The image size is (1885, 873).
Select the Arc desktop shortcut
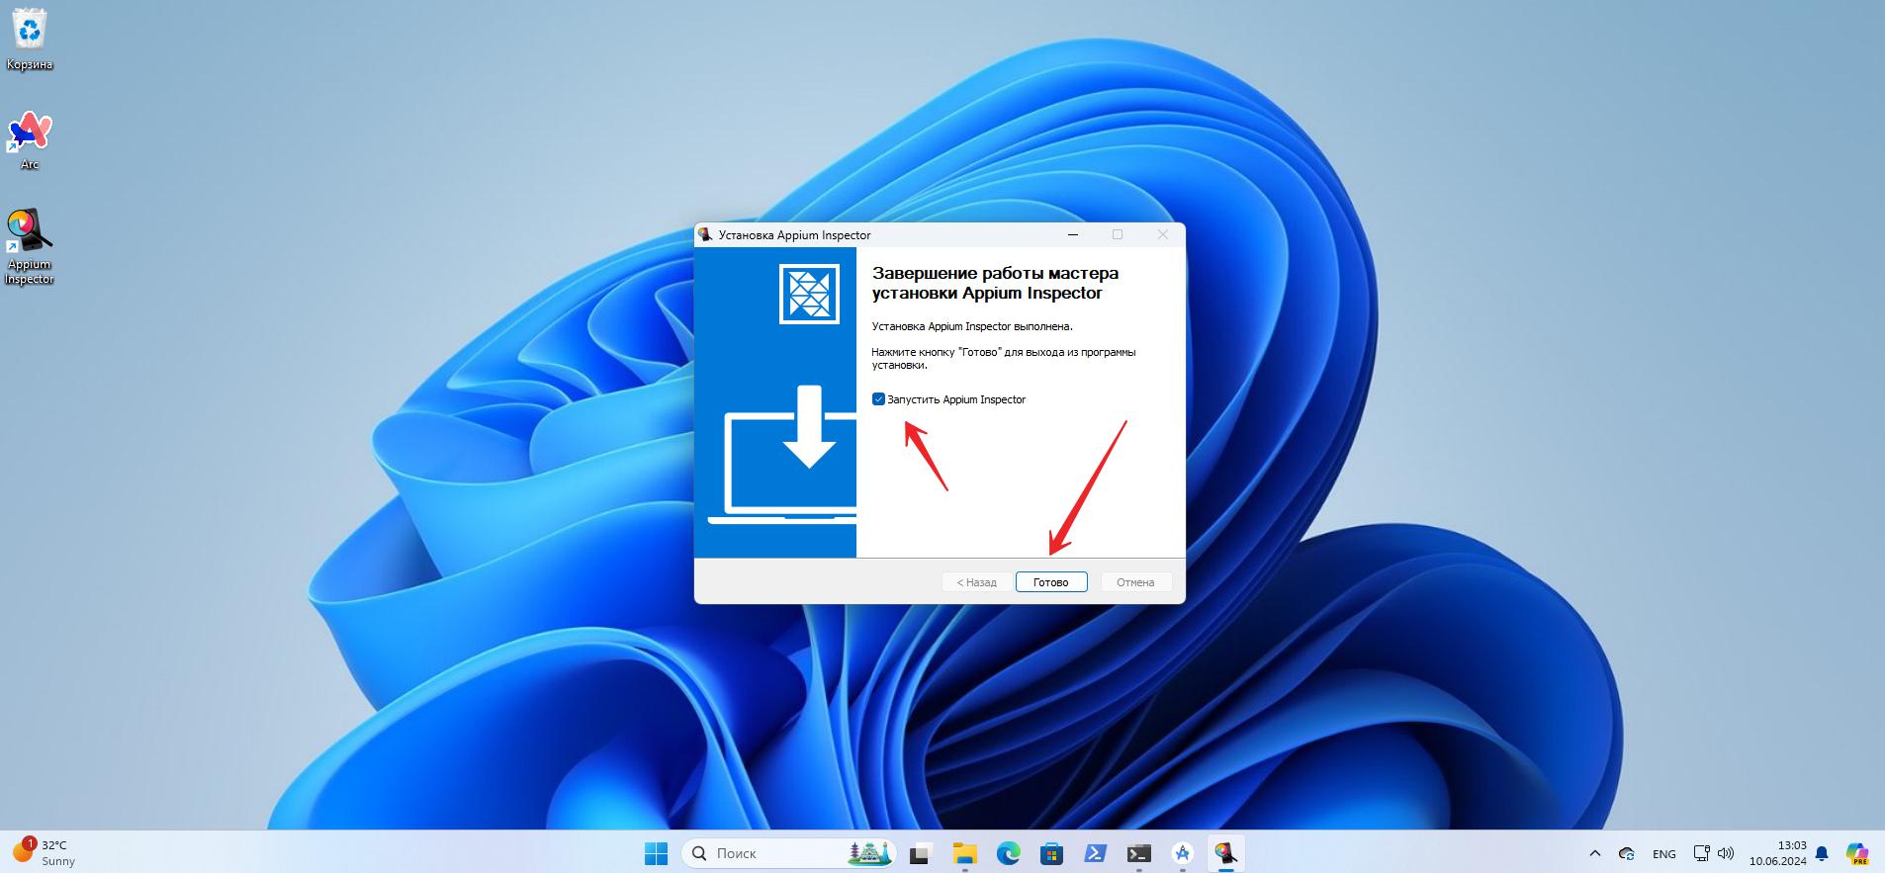(30, 140)
